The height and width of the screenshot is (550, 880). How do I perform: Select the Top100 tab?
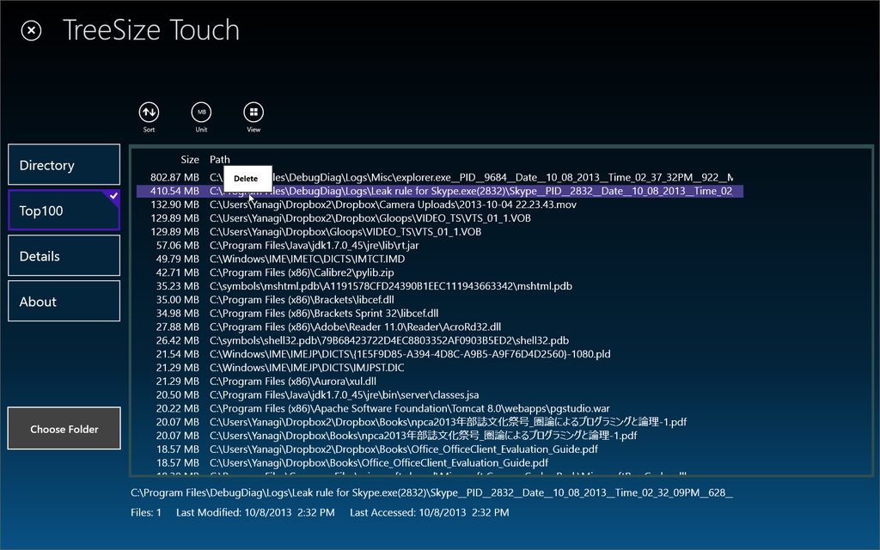pos(64,210)
